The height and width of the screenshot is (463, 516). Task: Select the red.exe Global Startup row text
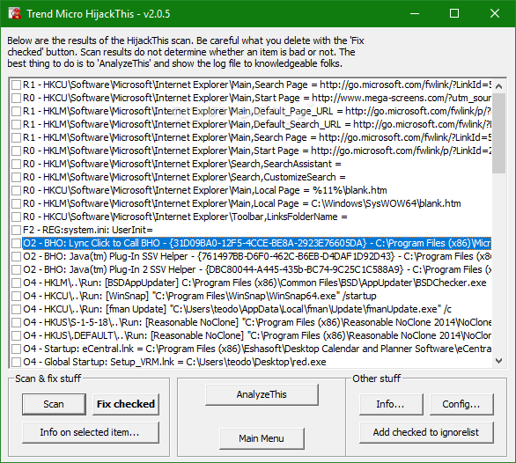pos(174,362)
